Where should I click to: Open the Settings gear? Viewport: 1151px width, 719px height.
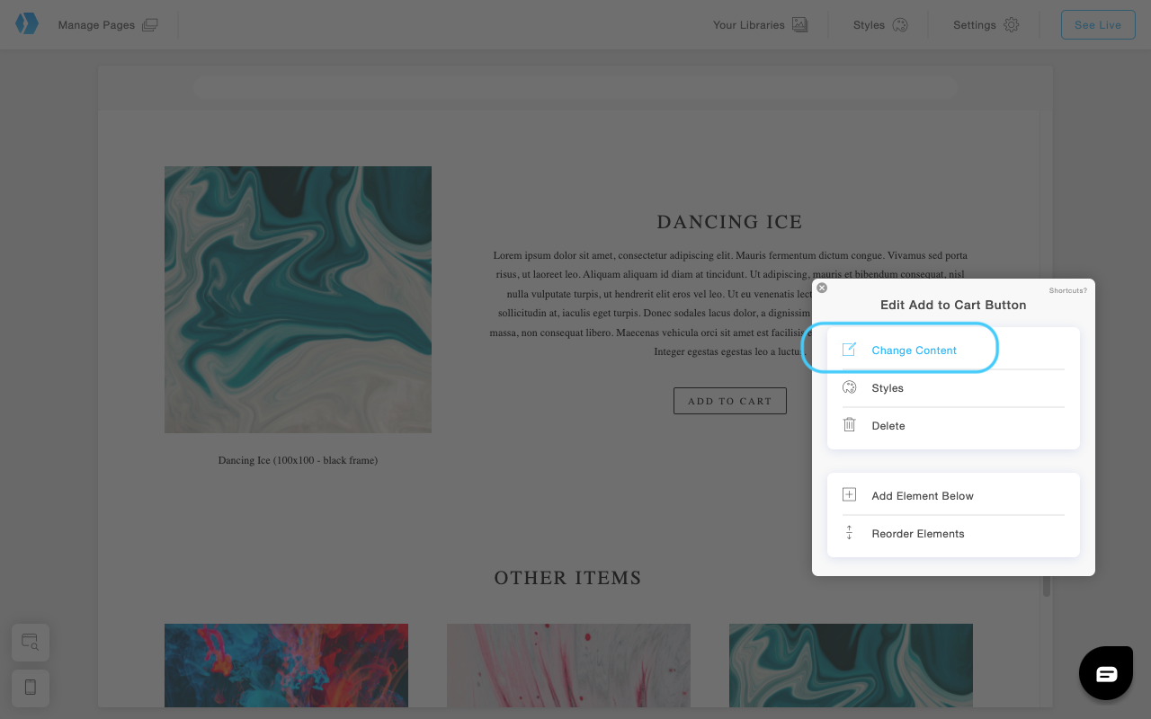click(x=1011, y=25)
